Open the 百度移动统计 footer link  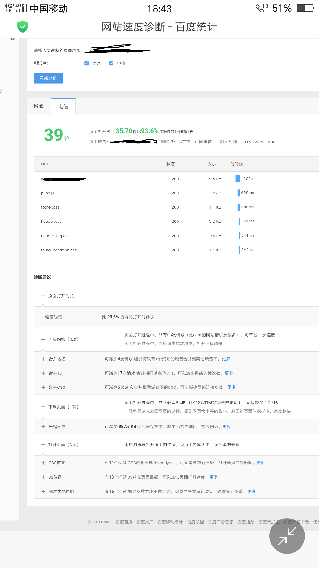170,522
